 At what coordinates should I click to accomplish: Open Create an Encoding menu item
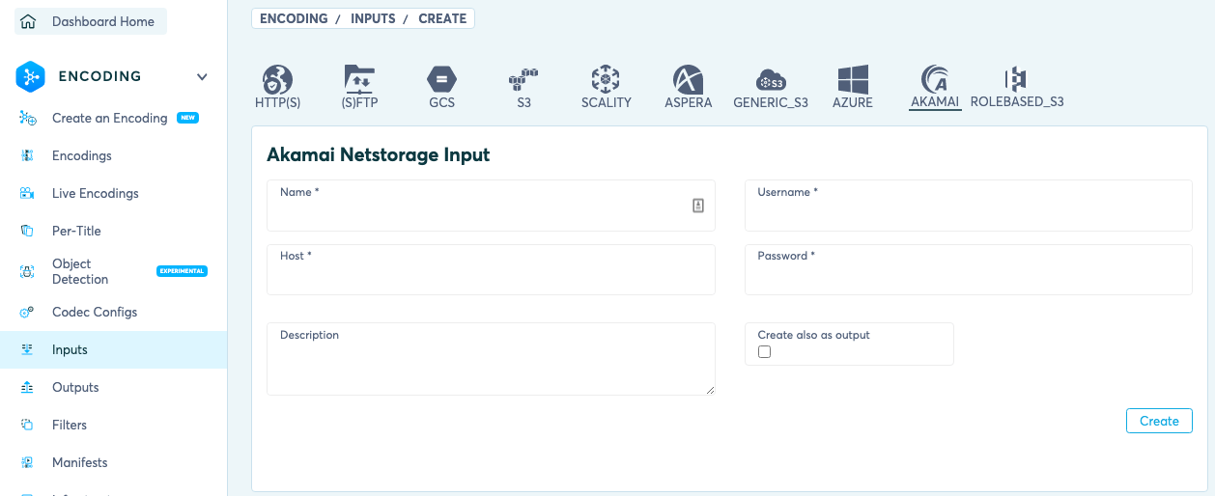pyautogui.click(x=110, y=118)
